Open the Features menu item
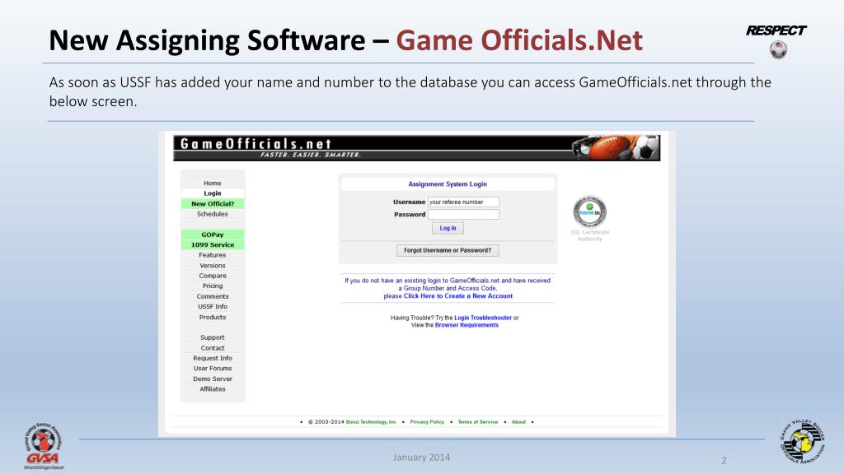This screenshot has width=844, height=474. pos(213,255)
